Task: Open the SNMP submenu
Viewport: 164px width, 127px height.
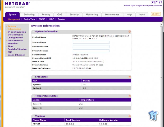Action: click(x=42, y=19)
